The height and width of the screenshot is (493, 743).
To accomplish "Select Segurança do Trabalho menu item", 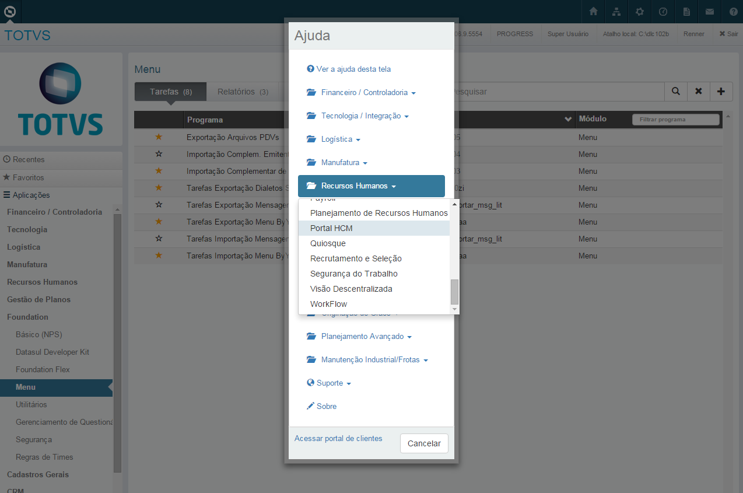I will (374, 274).
